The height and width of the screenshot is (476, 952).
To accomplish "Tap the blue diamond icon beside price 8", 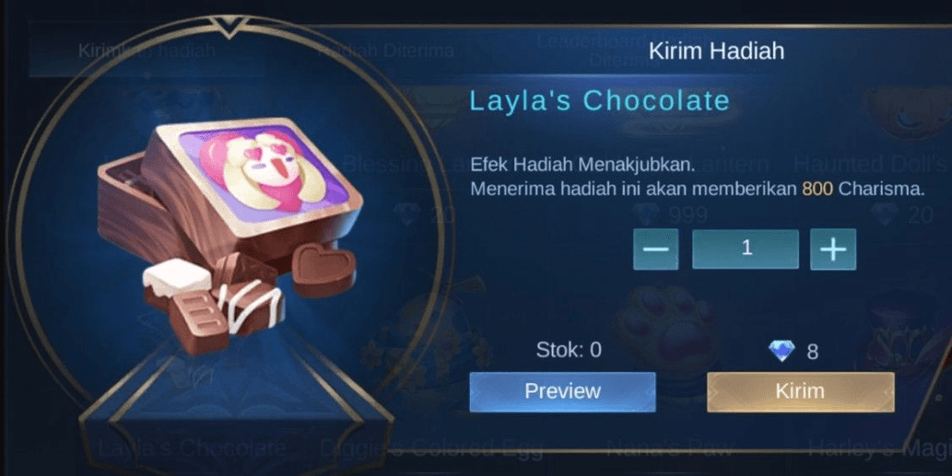I will click(x=782, y=351).
